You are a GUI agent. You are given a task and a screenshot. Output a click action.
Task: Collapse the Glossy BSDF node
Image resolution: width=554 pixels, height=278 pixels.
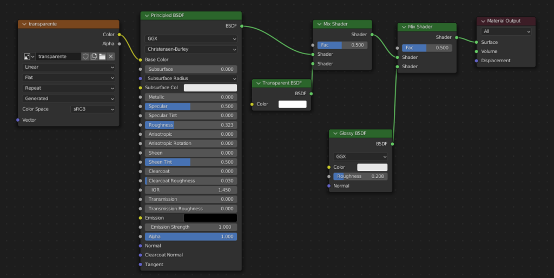pyautogui.click(x=334, y=133)
